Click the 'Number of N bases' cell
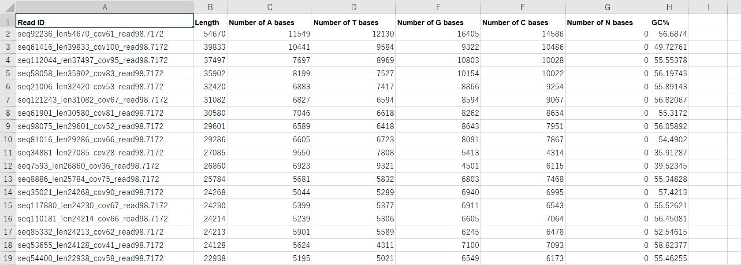Viewport: 741px width, 265px height. (x=607, y=22)
